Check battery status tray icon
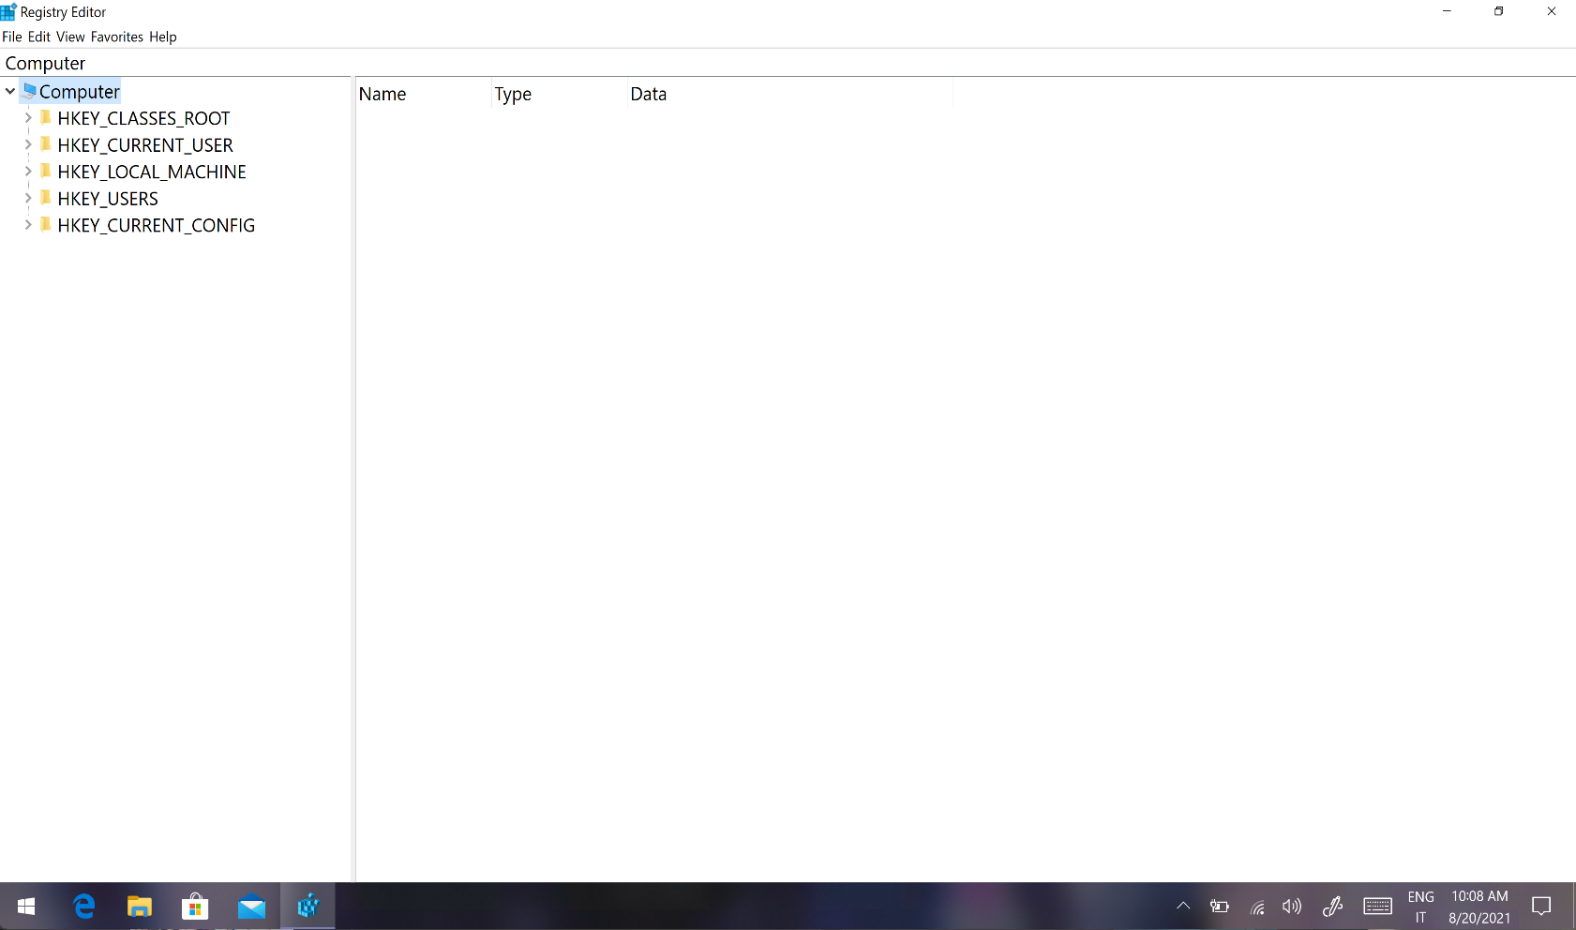Image resolution: width=1576 pixels, height=930 pixels. click(1219, 907)
